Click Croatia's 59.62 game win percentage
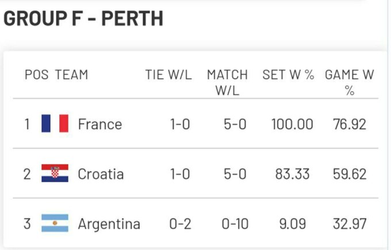This screenshot has width=391, height=250. 350,174
